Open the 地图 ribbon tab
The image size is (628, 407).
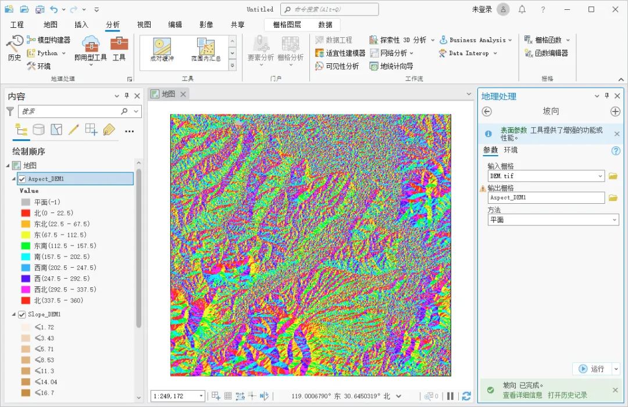(51, 24)
